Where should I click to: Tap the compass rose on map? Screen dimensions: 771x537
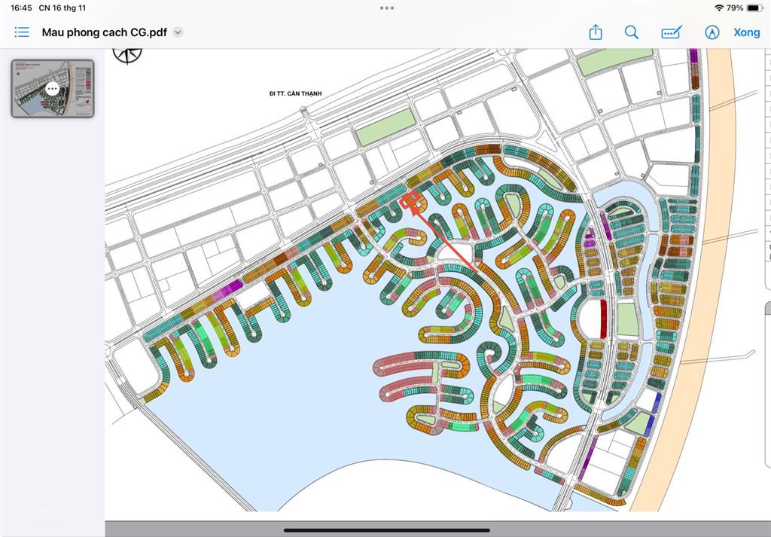(x=127, y=54)
